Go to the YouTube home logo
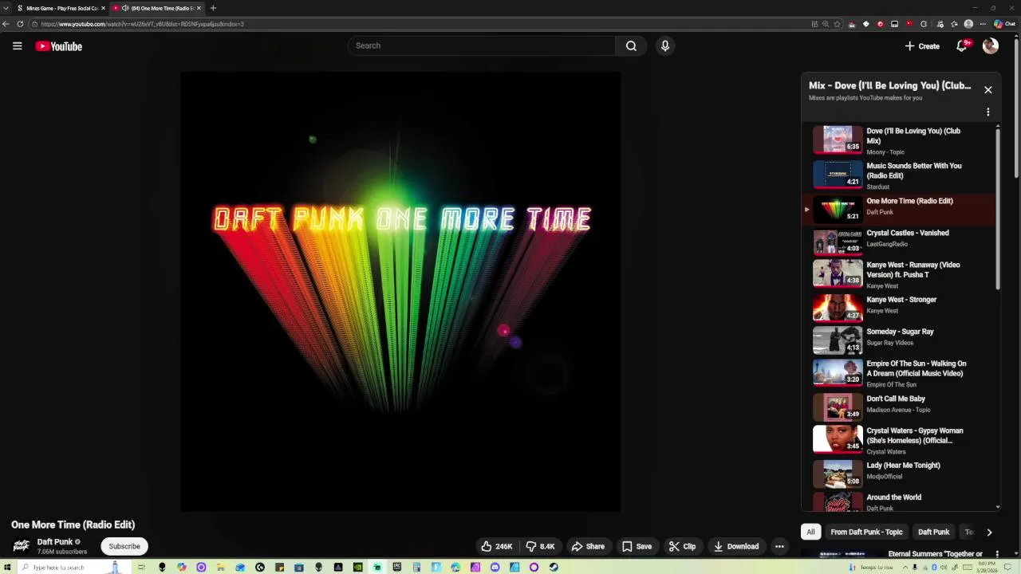Screen dimensions: 1021x574 [59, 46]
